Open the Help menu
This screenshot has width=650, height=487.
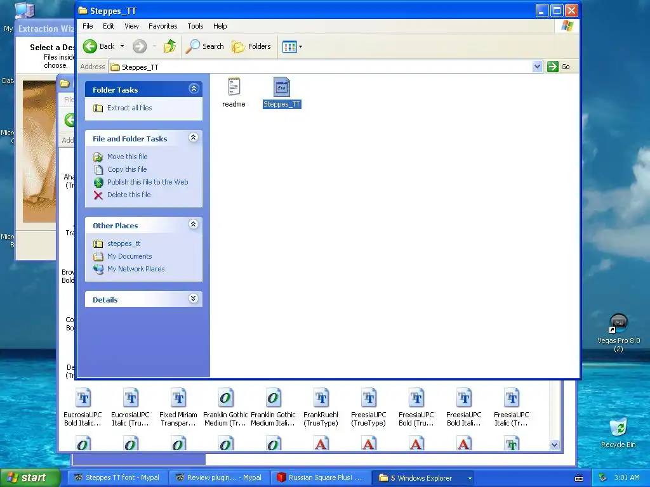220,25
